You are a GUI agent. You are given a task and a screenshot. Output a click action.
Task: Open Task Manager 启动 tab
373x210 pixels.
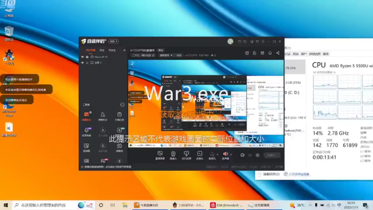[x=296, y=54]
